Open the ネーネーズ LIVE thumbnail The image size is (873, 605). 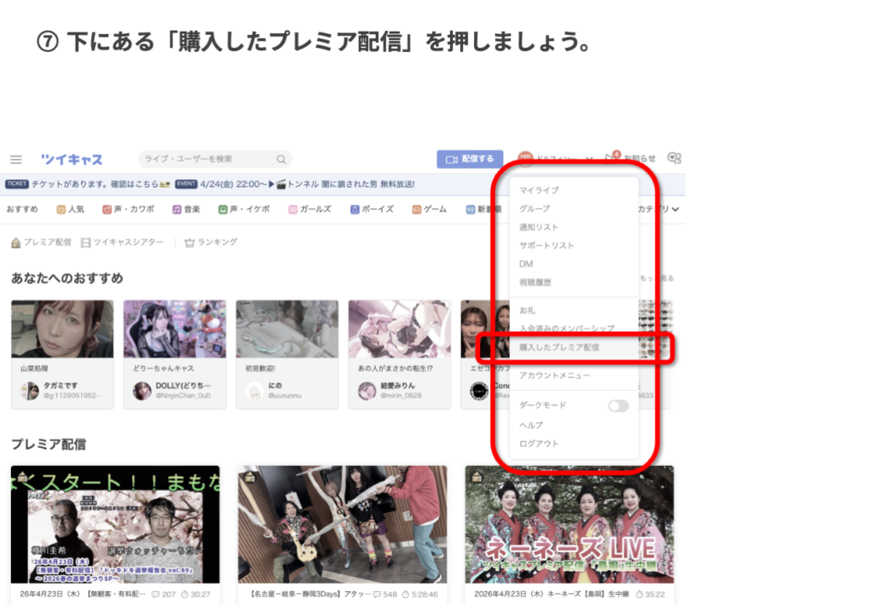click(x=569, y=524)
